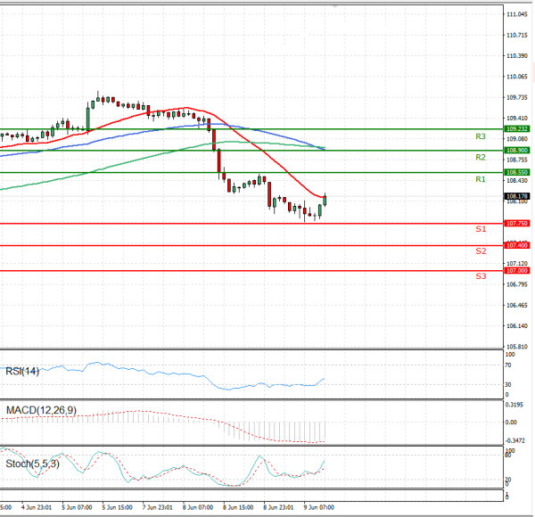This screenshot has width=535, height=517.
Task: Select the current price tag 108.178
Action: pyautogui.click(x=515, y=196)
